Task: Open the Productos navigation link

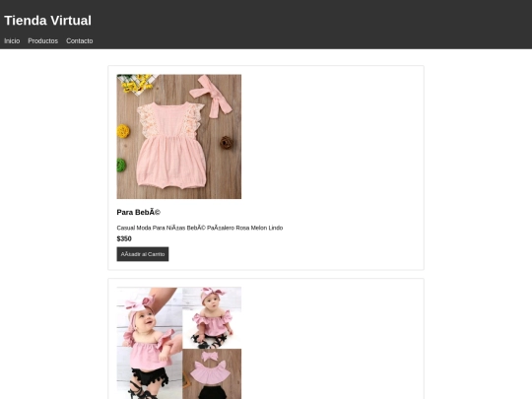Action: (x=42, y=40)
